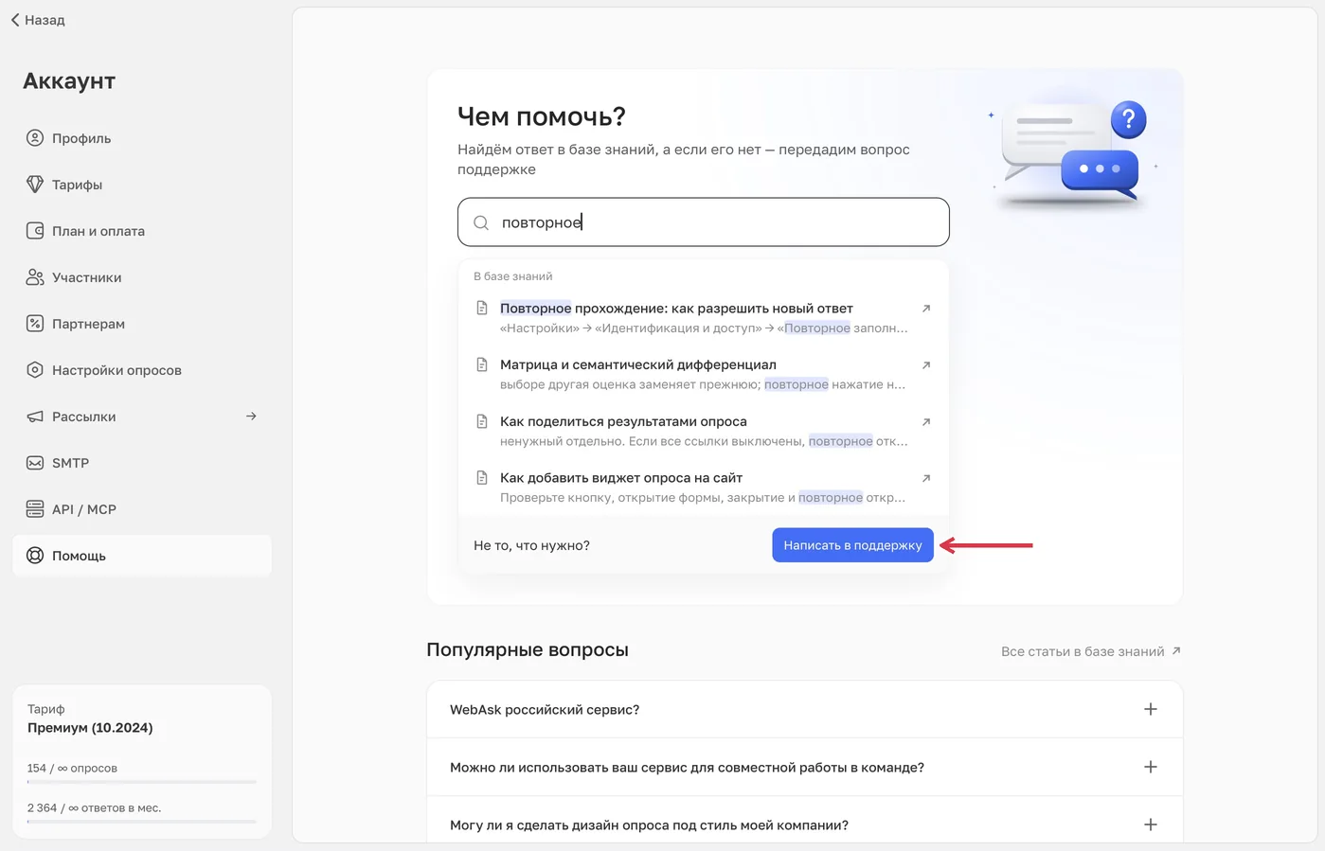Screen dimensions: 1325x851
Task: Open the Профиль menu item
Action: point(142,138)
